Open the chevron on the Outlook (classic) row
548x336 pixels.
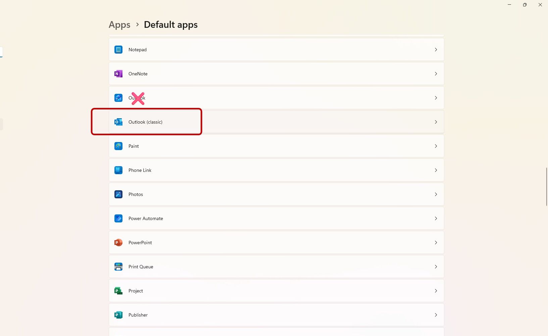click(436, 122)
